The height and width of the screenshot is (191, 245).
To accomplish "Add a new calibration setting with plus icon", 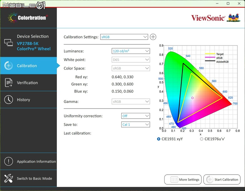I will coord(153,37).
